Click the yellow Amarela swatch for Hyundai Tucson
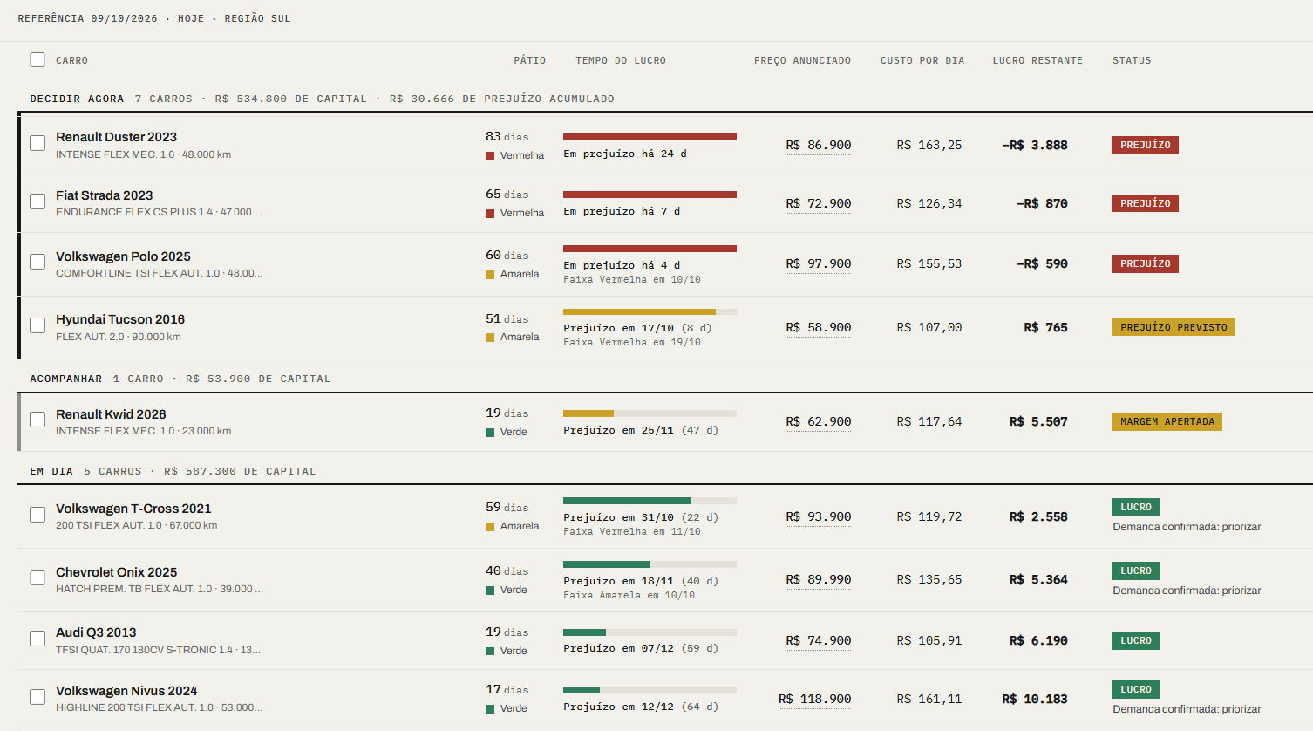Screen dimensions: 1313x731 click(490, 337)
